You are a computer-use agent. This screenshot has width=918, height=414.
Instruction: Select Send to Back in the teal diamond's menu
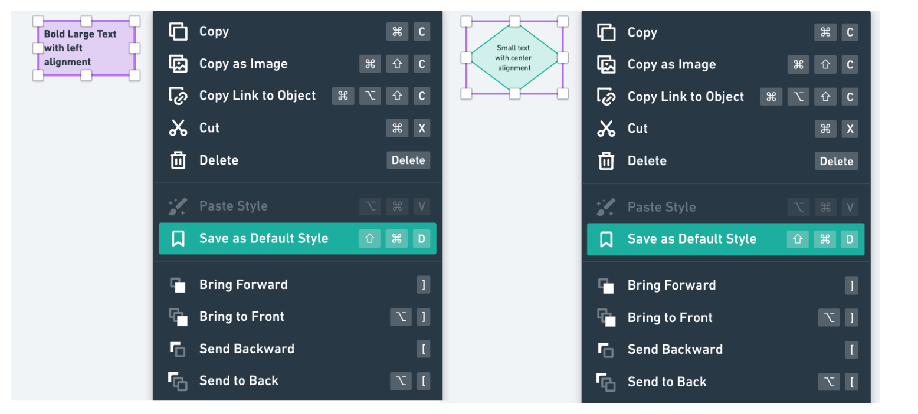[x=726, y=382]
